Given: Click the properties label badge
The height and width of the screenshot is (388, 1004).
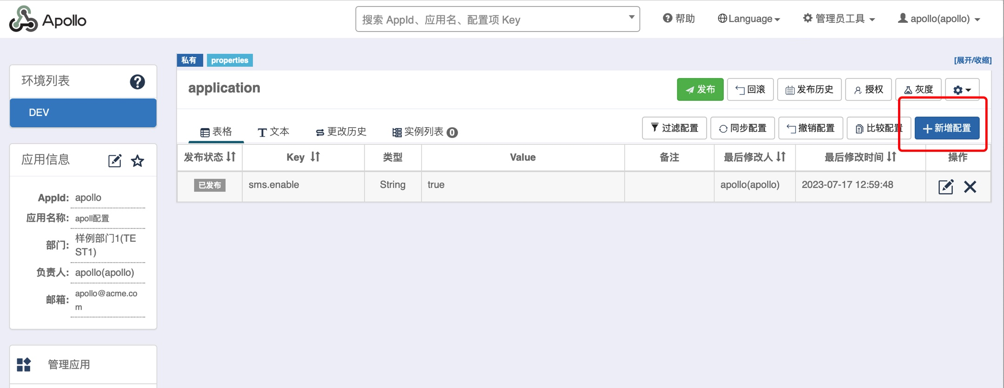Looking at the screenshot, I should (230, 60).
